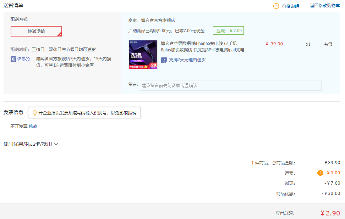Image resolution: width=345 pixels, height=219 pixels.
Task: Focus the 留言 message input field
Action: click(x=231, y=85)
